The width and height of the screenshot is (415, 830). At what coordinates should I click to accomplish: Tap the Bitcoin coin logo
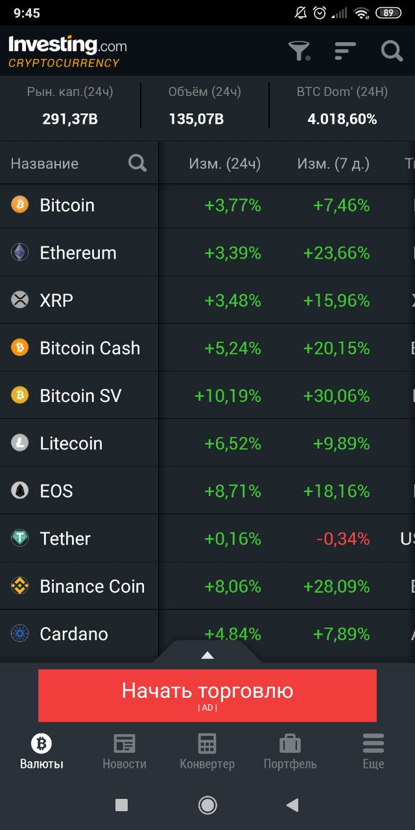(x=20, y=205)
